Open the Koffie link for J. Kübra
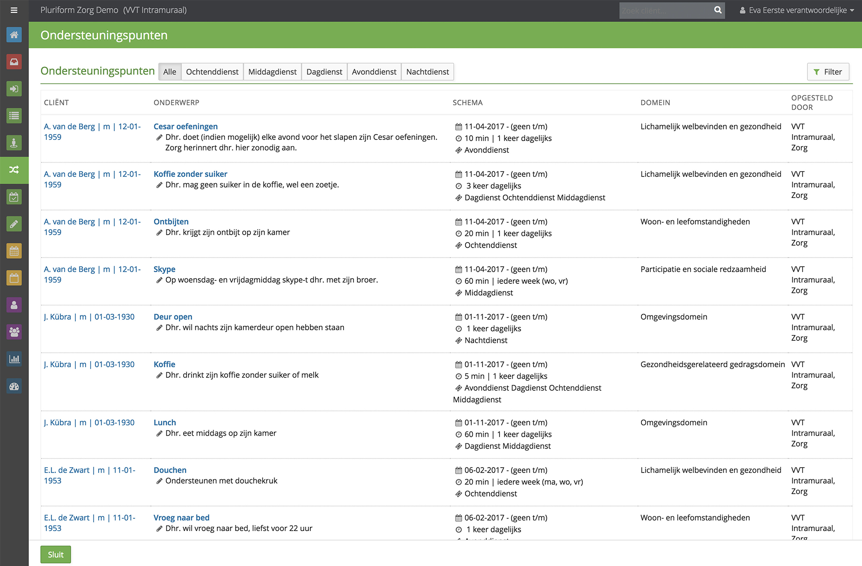Viewport: 862px width, 566px height. point(164,364)
